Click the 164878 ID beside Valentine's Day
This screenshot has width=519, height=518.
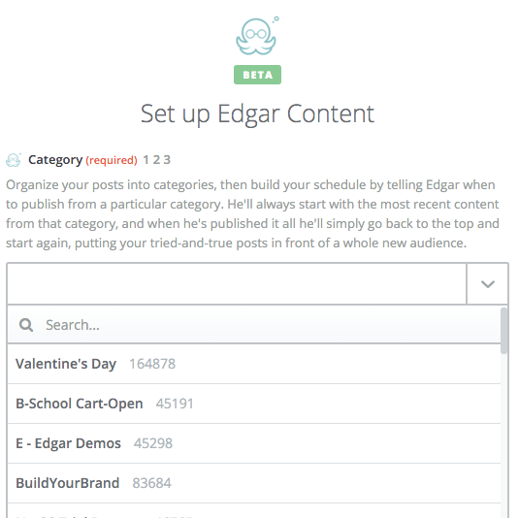pos(152,364)
